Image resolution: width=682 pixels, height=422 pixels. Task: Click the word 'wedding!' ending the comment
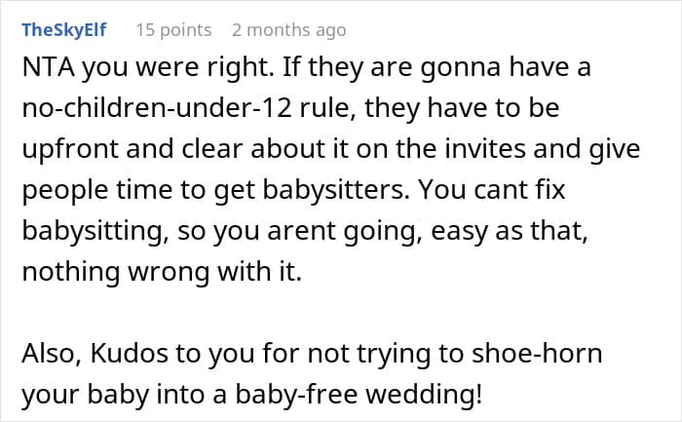point(424,394)
